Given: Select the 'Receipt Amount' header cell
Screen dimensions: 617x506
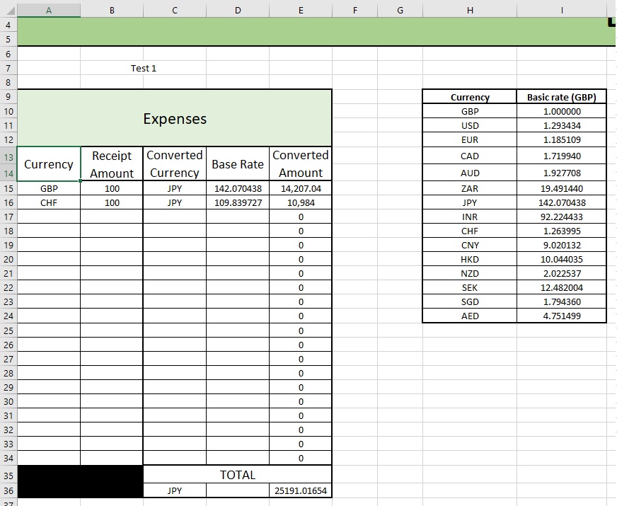Looking at the screenshot, I should 112,164.
